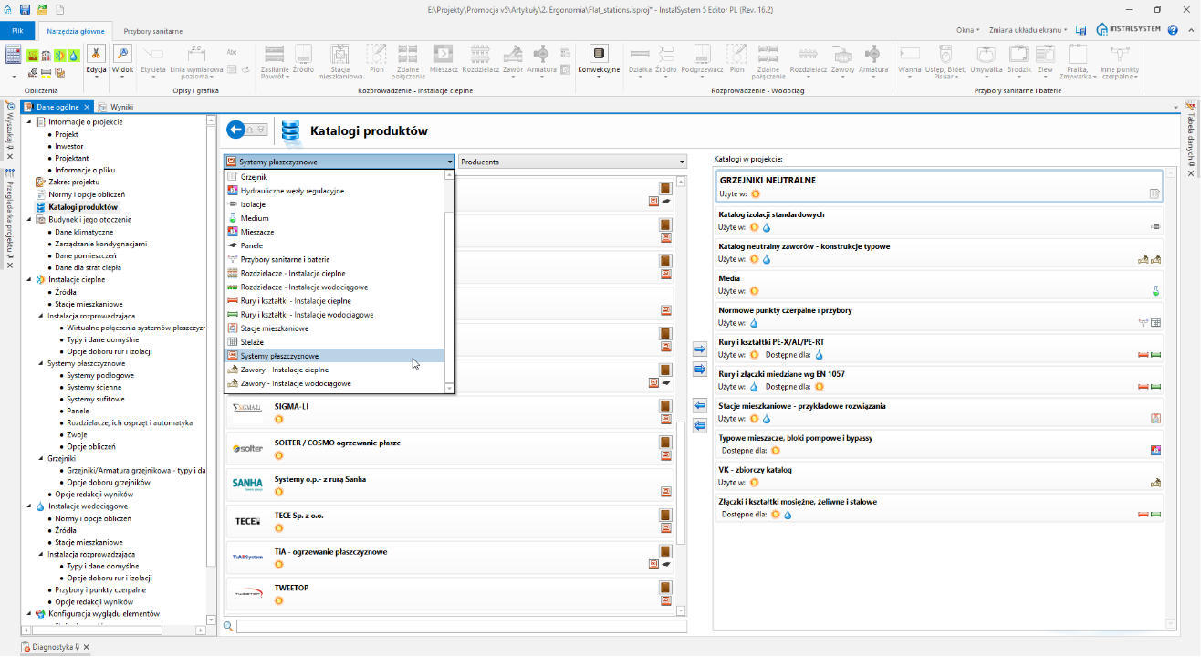Select Mieszacze in the dropdown list
Viewport: 1201px width, 657px height.
(334, 232)
